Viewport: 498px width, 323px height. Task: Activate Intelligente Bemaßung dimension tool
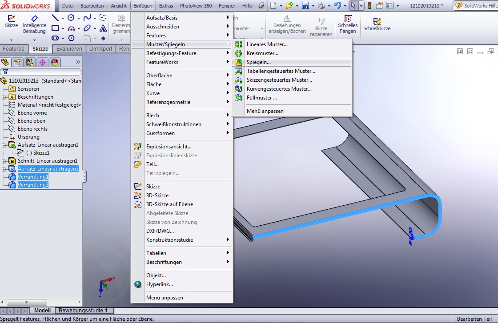point(34,24)
